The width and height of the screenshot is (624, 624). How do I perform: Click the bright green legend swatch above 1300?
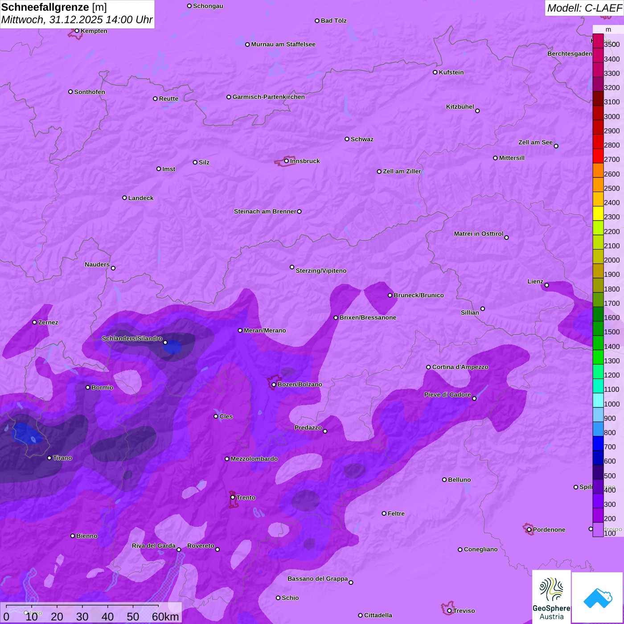click(x=598, y=357)
